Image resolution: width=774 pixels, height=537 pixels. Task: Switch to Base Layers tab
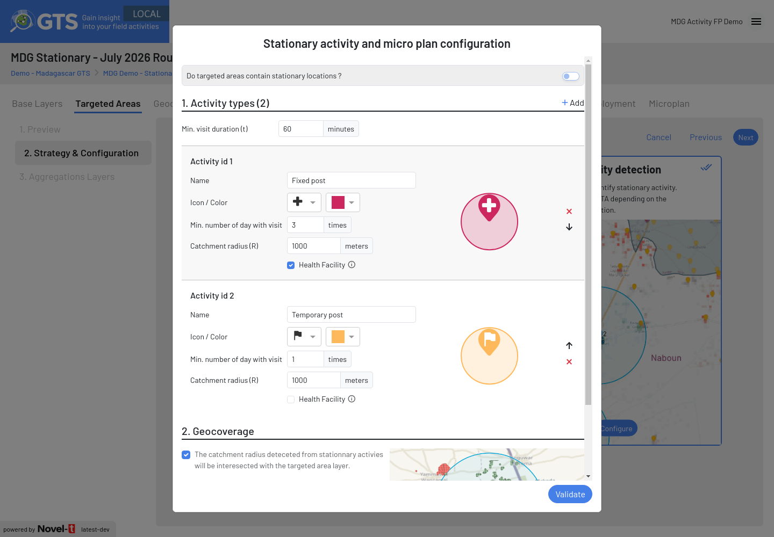tap(37, 104)
